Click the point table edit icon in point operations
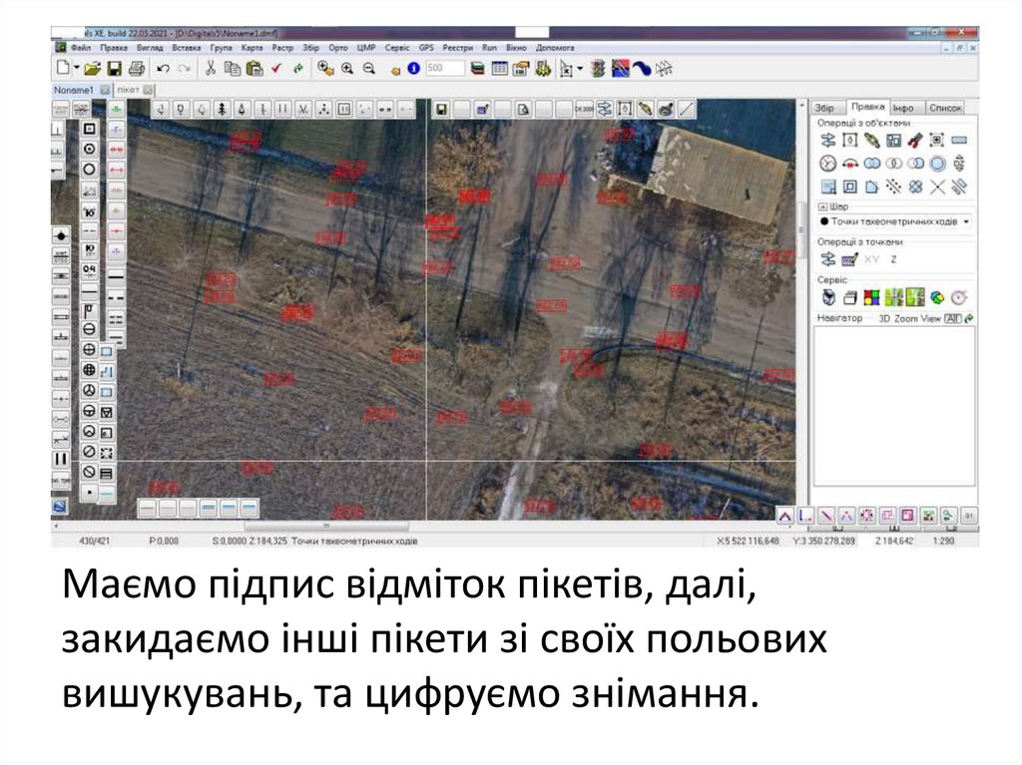1022x765 pixels. 849,259
